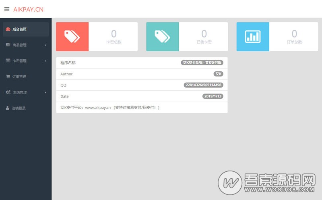Screen dimensions: 322x200
Task: Click the dashboard icon beside 后台首页
Action: 8,29
